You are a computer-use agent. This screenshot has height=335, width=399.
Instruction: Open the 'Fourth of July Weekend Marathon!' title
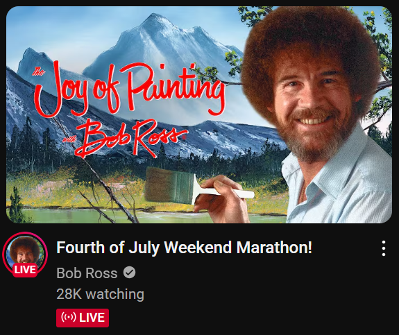[184, 247]
